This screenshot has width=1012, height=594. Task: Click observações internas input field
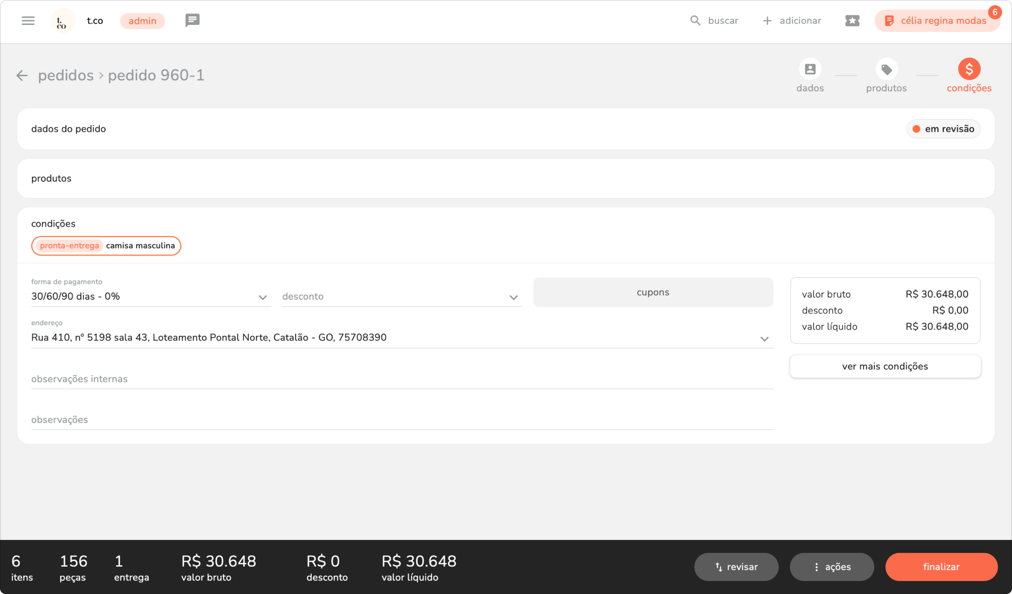(x=402, y=379)
